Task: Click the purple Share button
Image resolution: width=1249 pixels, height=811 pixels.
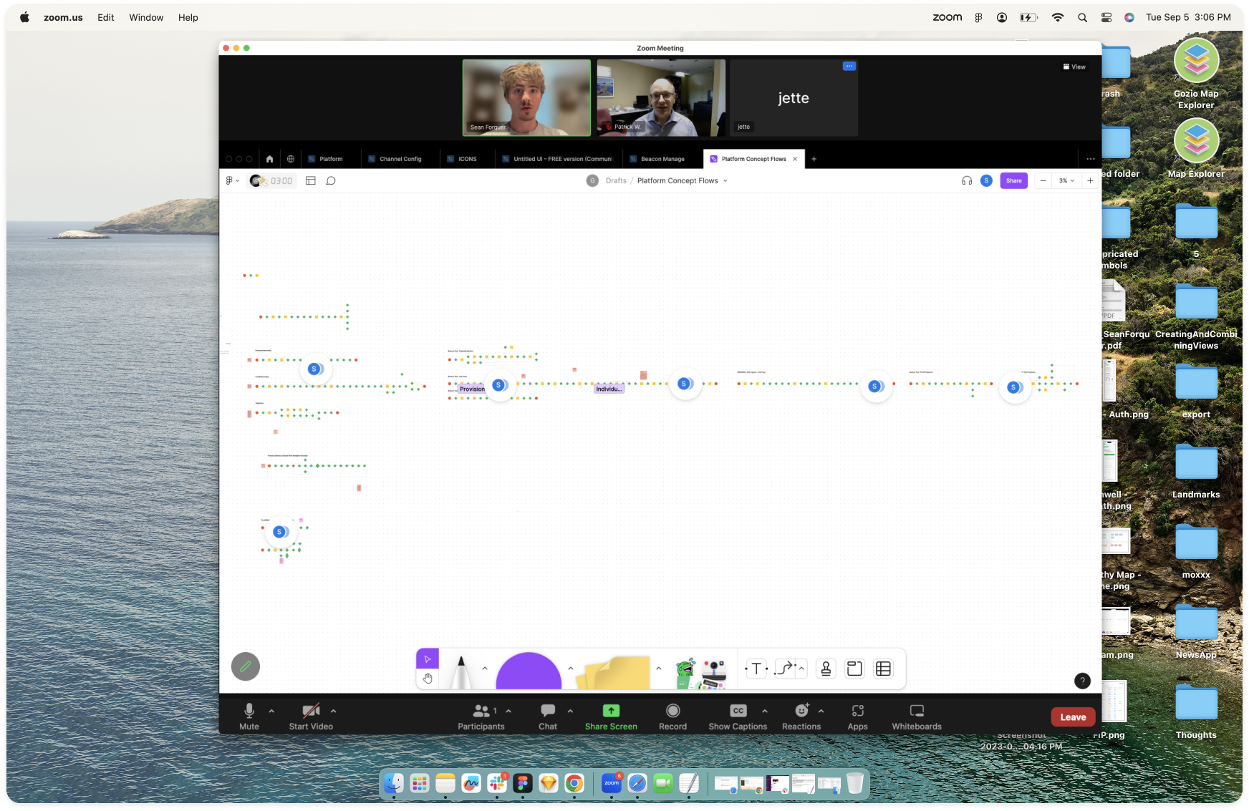Action: [x=1013, y=180]
